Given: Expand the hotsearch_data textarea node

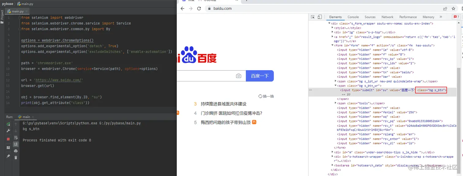Looking at the screenshot, I should coord(333,165).
